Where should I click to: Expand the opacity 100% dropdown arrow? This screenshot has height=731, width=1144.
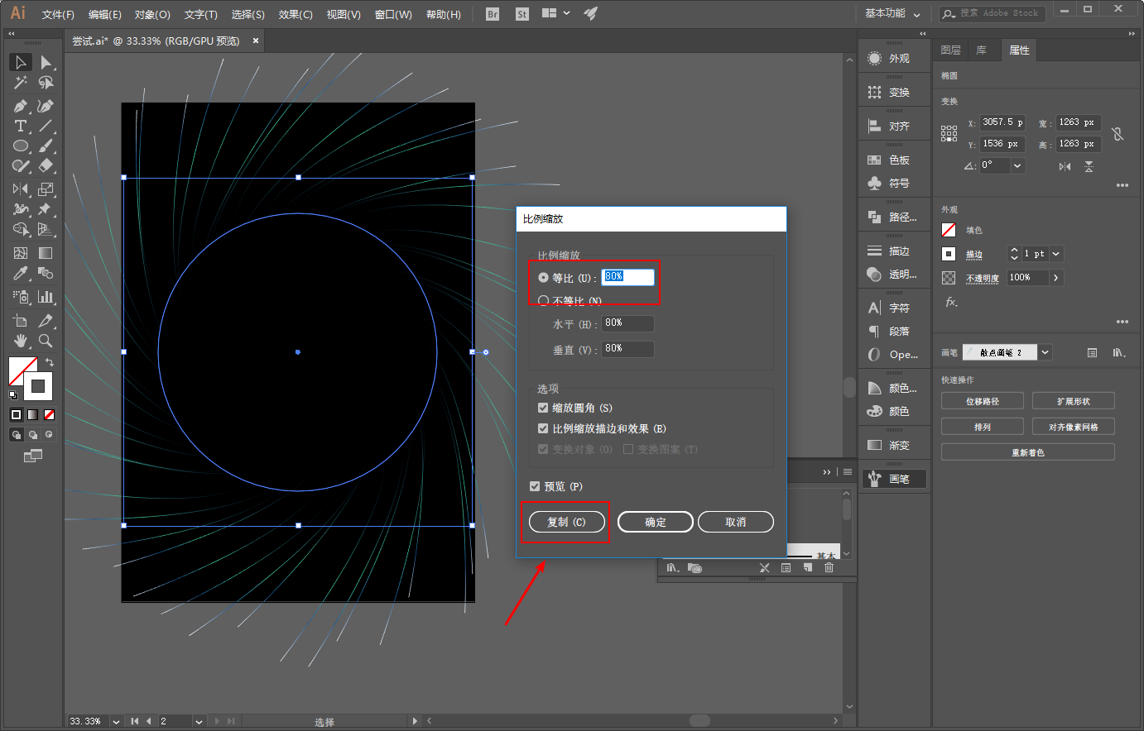pos(1056,278)
